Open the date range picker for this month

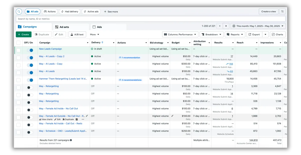[x=258, y=26]
